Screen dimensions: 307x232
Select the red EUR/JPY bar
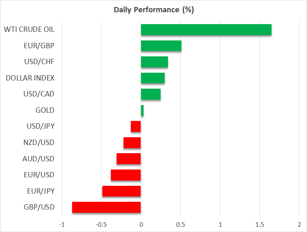tap(121, 191)
